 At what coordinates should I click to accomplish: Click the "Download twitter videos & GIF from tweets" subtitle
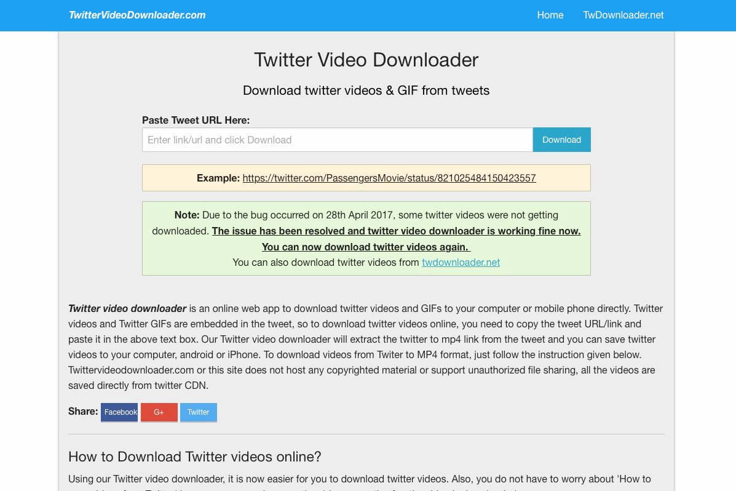coord(366,90)
